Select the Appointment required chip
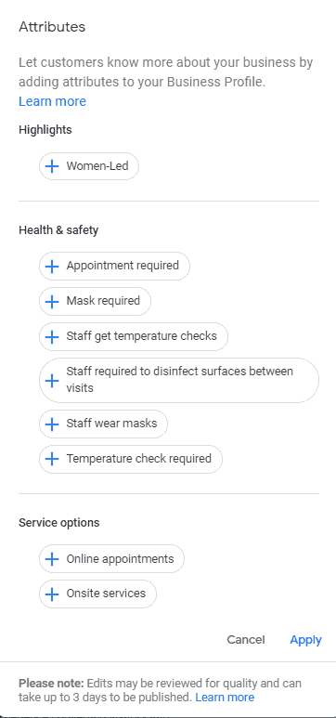Screen dimensions: 336x718 click(x=114, y=266)
